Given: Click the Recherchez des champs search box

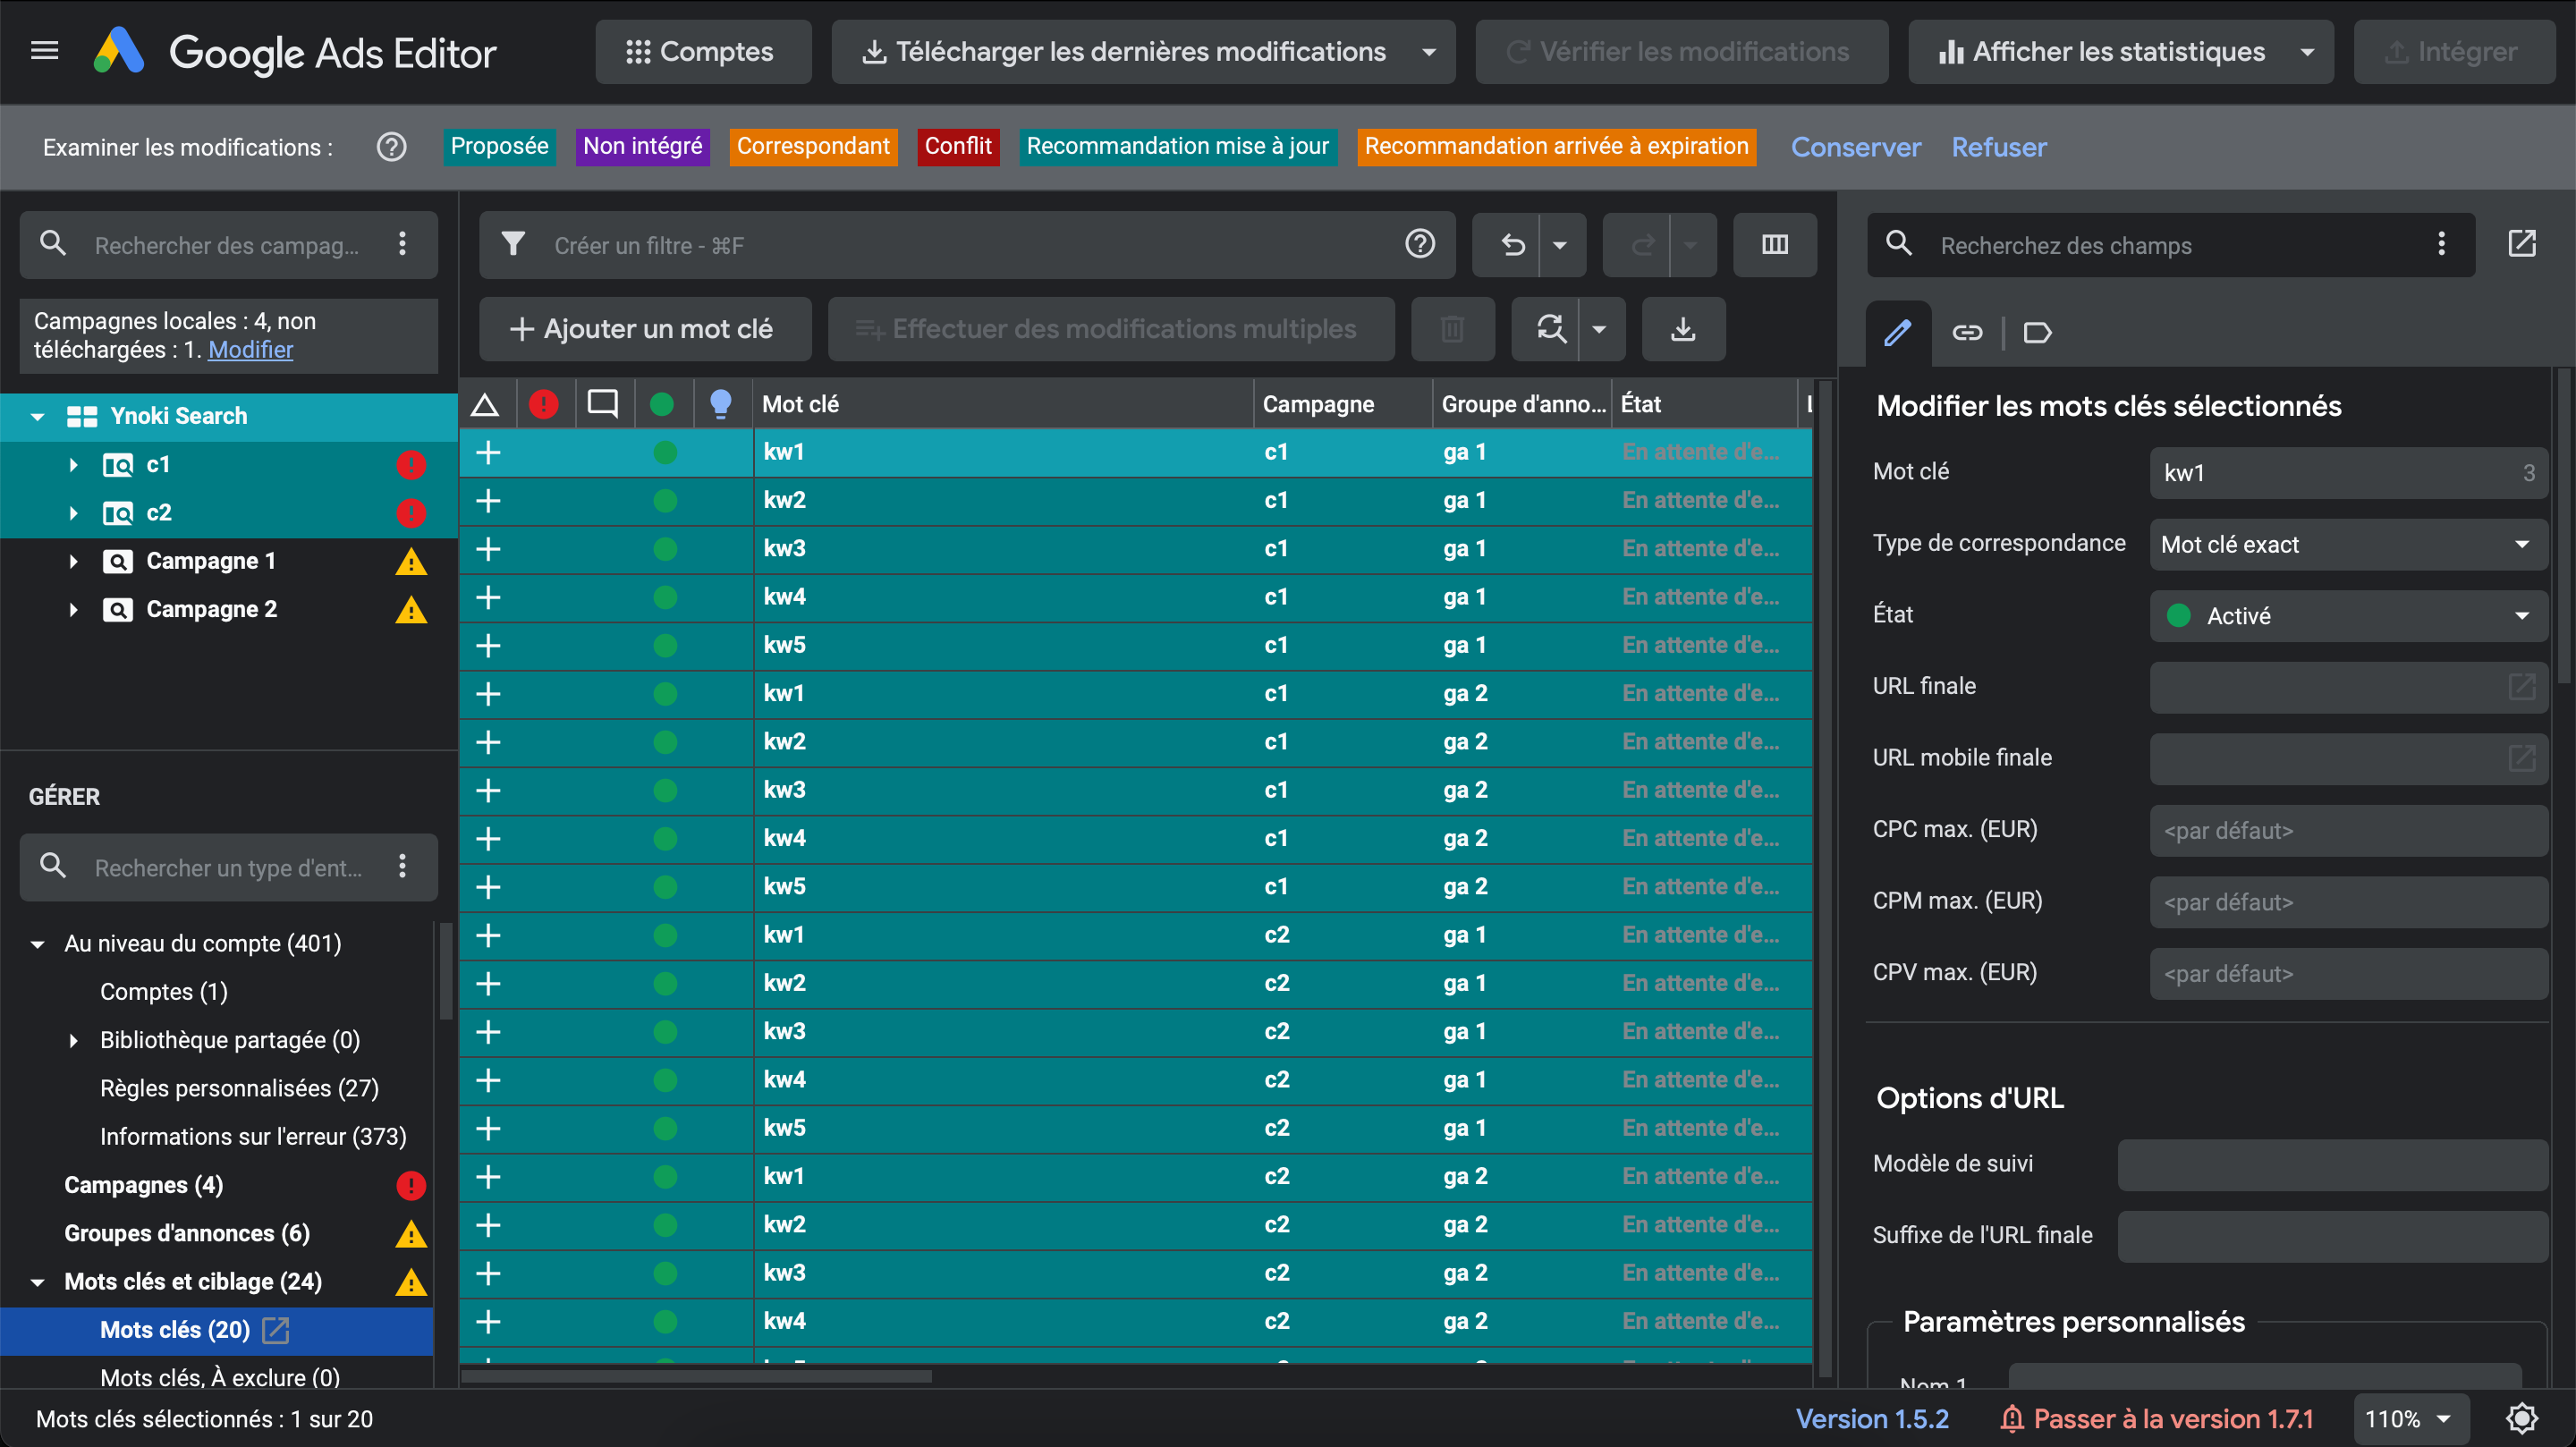Looking at the screenshot, I should (x=2169, y=245).
